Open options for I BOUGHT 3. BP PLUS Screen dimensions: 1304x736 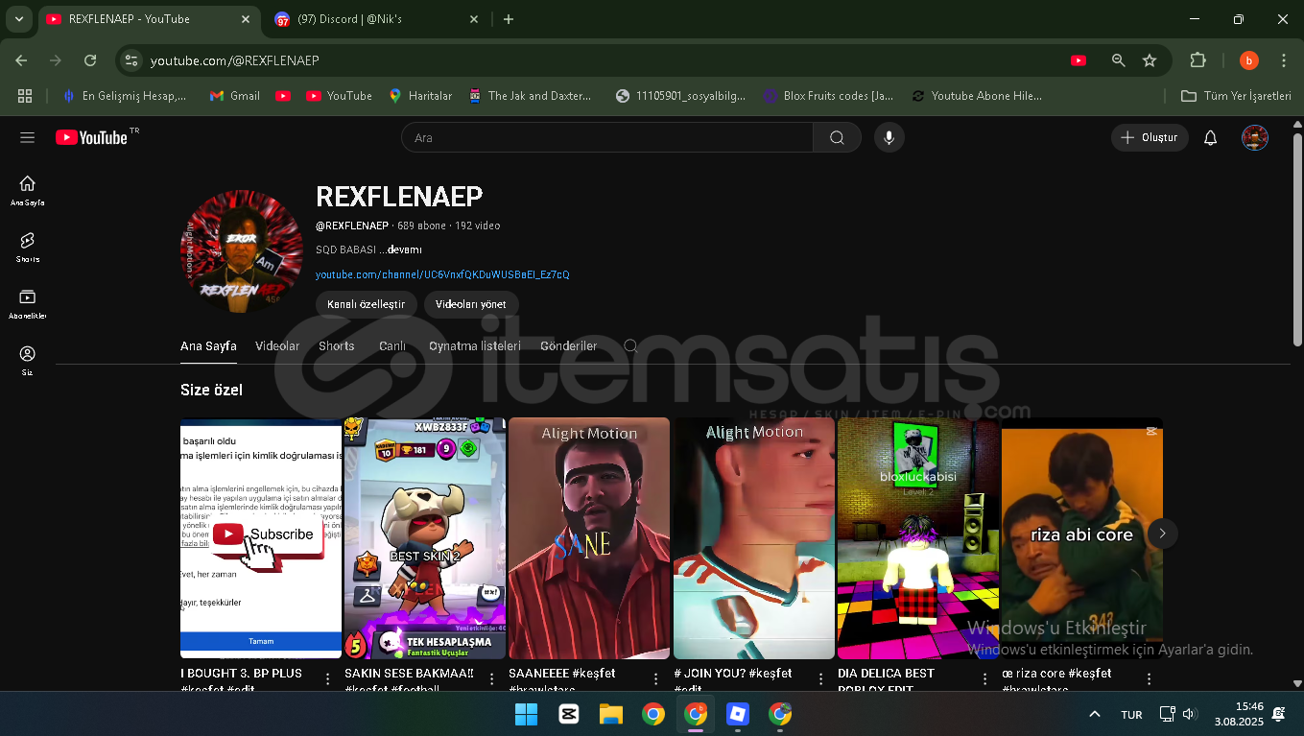pyautogui.click(x=327, y=678)
